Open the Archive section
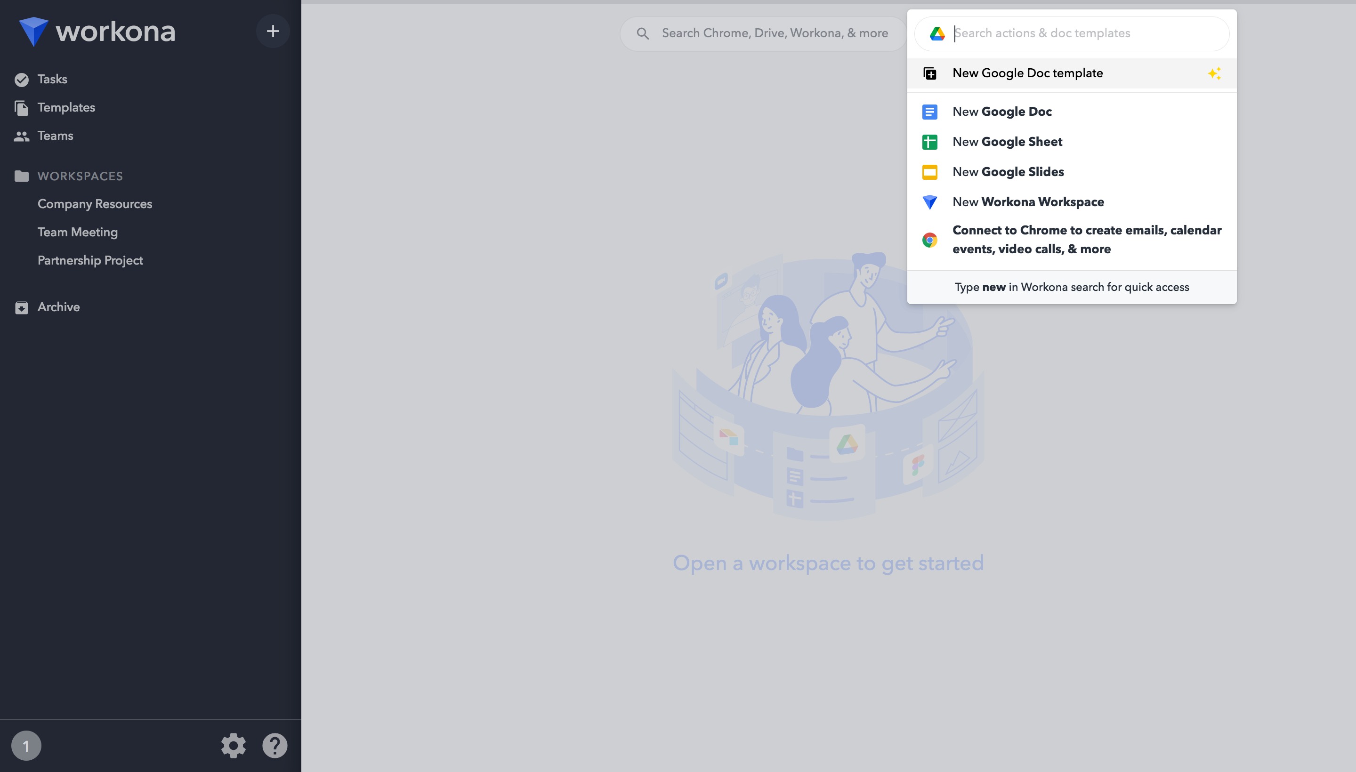This screenshot has height=772, width=1356. click(58, 307)
